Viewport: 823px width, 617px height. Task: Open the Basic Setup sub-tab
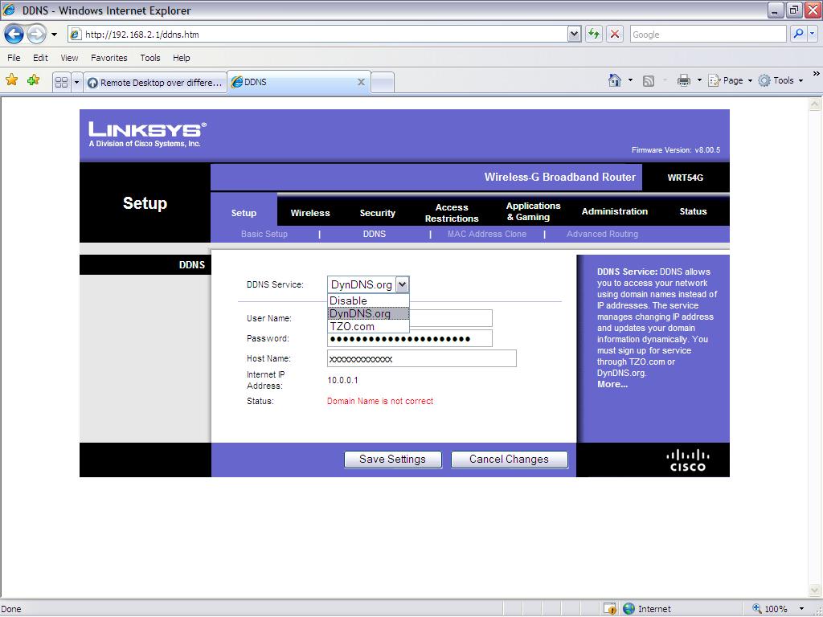coord(264,234)
